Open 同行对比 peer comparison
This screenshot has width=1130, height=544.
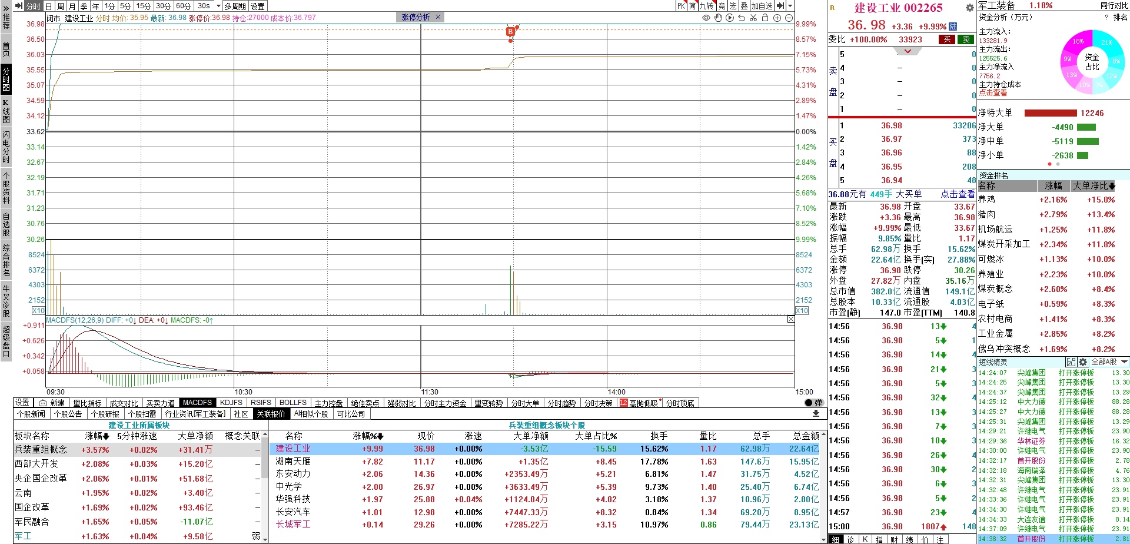click(1114, 5)
